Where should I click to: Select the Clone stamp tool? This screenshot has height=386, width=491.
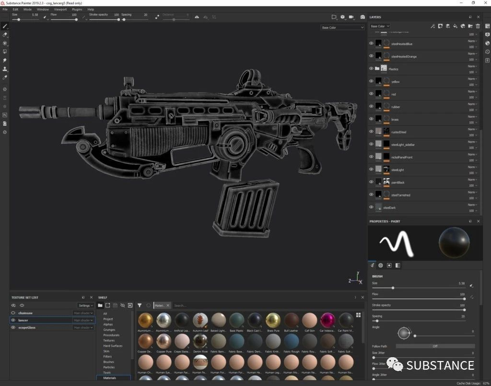5,69
